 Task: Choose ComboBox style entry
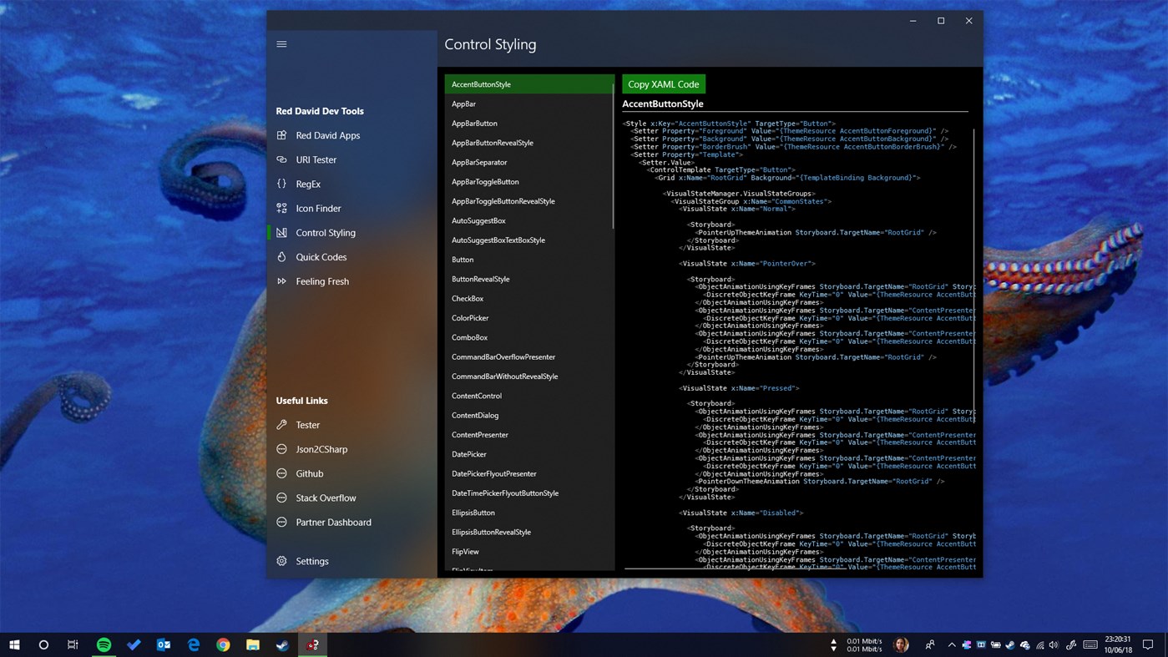(529, 337)
